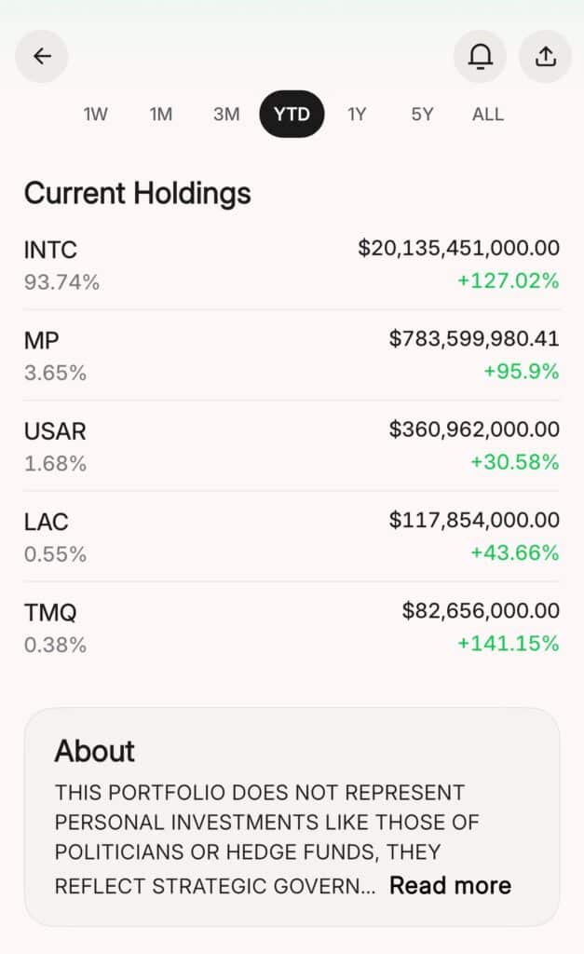Switch to the 1Y time range
The width and height of the screenshot is (584, 954).
[x=357, y=115]
